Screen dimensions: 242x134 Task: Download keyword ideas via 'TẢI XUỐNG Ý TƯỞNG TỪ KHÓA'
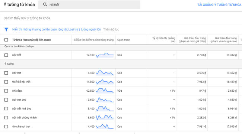click(219, 5)
